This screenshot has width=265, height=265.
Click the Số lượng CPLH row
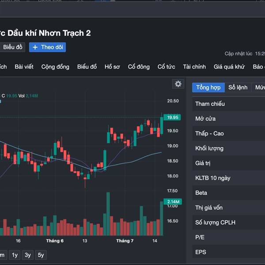(x=229, y=223)
